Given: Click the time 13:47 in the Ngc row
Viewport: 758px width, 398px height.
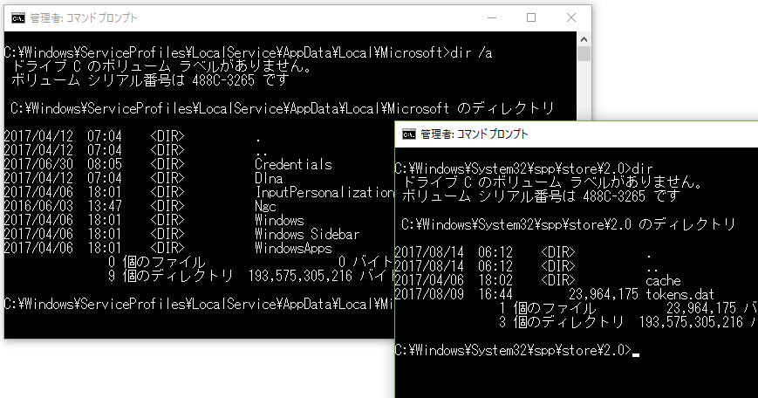Looking at the screenshot, I should pos(105,207).
